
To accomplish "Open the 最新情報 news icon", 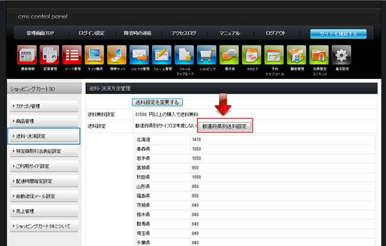I will [27, 56].
